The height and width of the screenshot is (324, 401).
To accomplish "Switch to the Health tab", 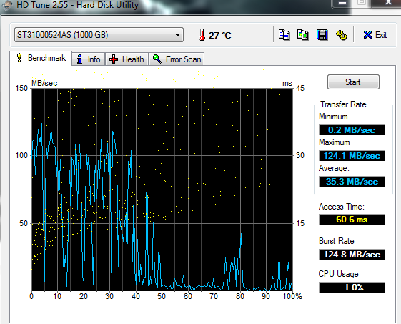I will tap(127, 59).
